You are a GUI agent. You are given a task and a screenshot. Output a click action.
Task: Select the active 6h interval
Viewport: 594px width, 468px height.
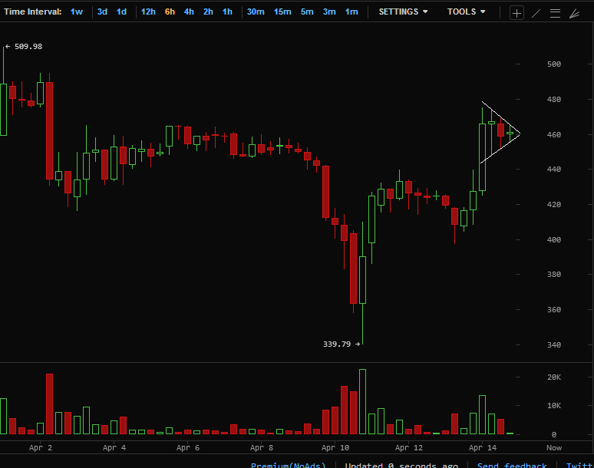point(170,12)
